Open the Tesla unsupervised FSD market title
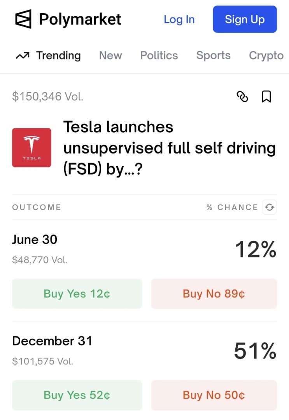 click(x=169, y=148)
